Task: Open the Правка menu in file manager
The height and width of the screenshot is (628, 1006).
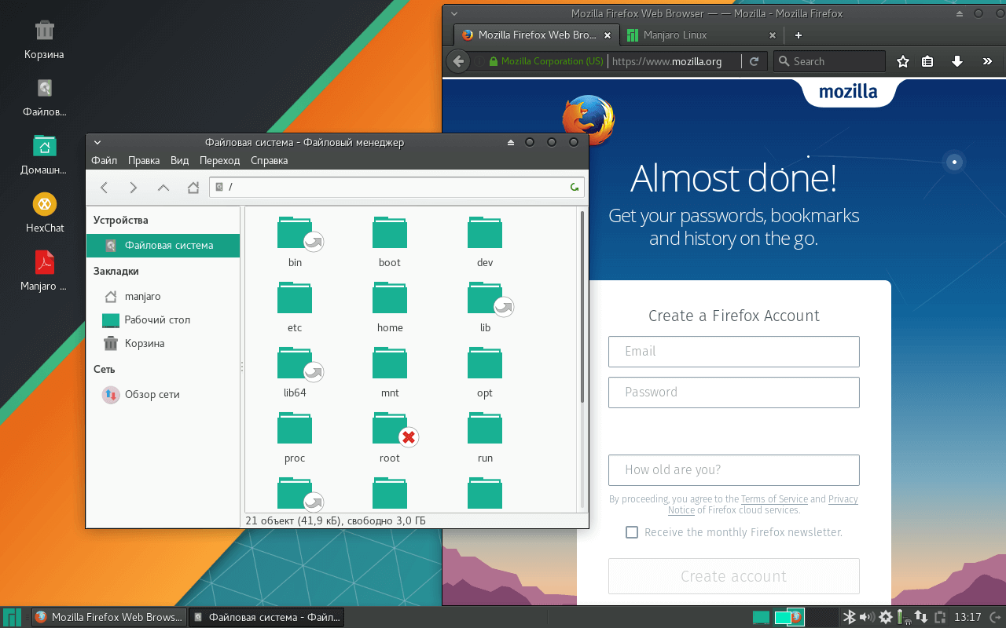Action: click(x=144, y=160)
